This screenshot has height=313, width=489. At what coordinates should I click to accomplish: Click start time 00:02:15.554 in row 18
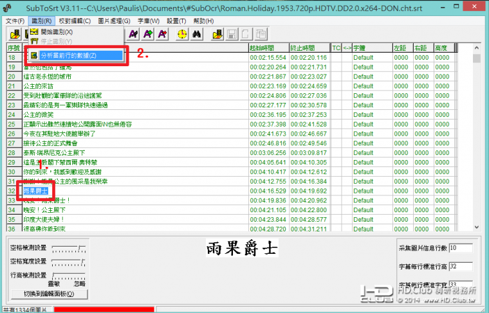268,58
